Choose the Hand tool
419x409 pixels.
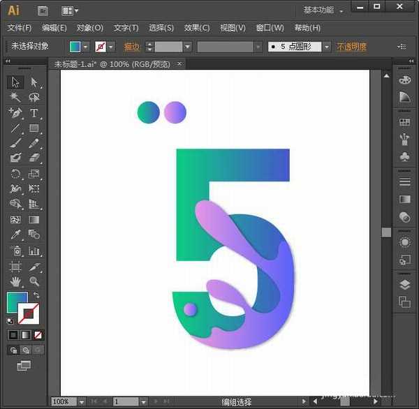(15, 282)
